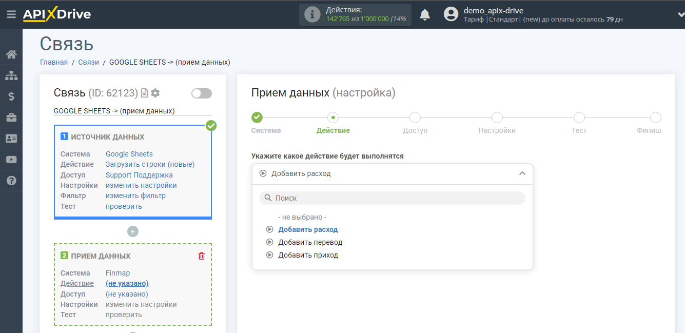Open the dollar billing icon in sidebar
This screenshot has height=333, width=685.
pyautogui.click(x=11, y=96)
